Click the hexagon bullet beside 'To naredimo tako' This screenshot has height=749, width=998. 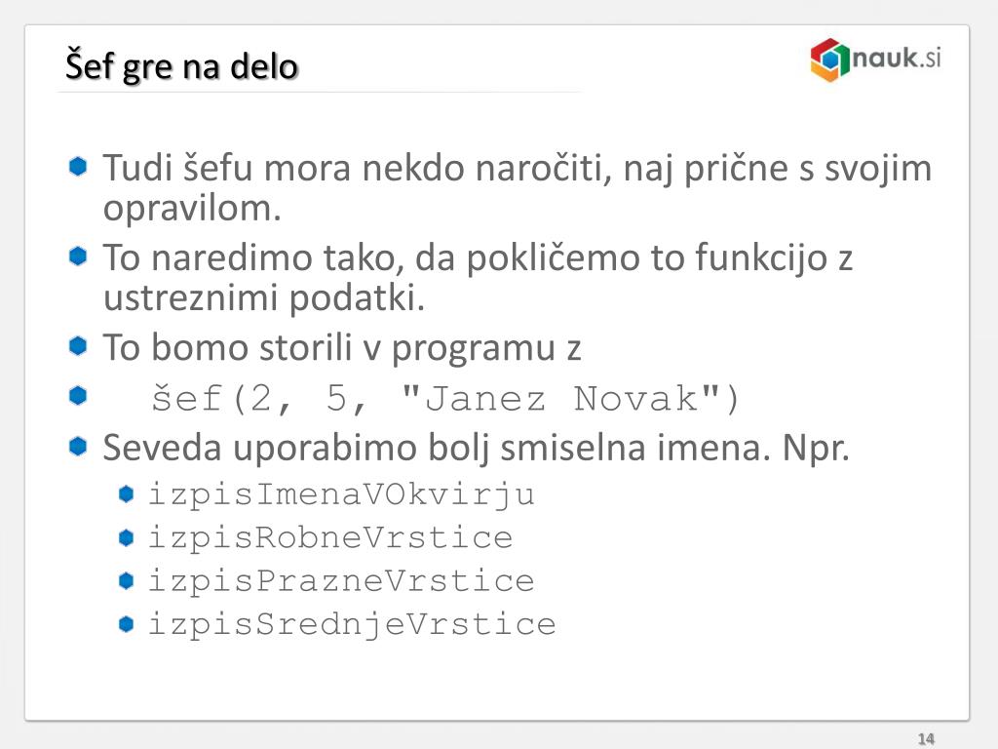point(78,256)
